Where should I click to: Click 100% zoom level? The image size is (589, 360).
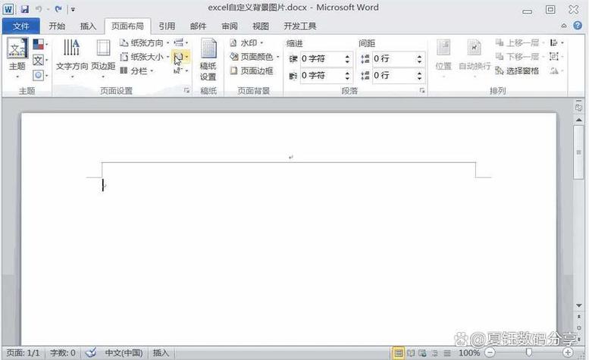click(x=468, y=353)
